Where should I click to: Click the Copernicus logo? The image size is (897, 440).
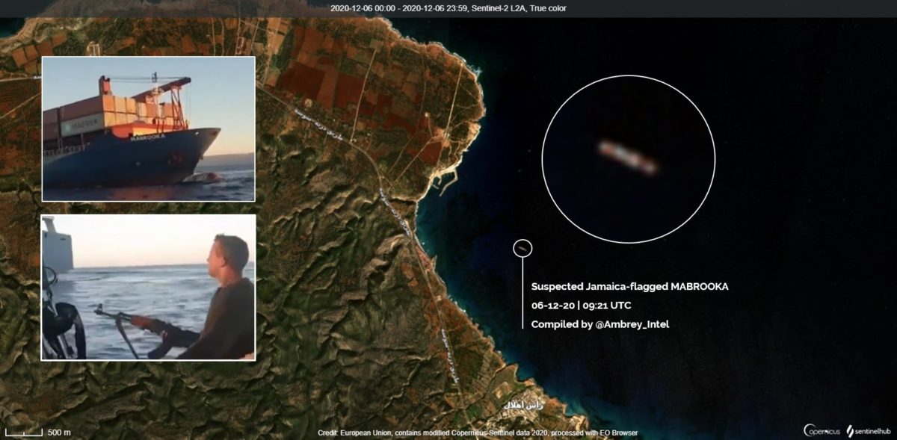(x=822, y=430)
